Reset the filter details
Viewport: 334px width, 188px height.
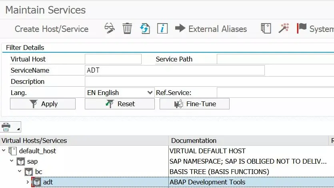[x=120, y=104]
